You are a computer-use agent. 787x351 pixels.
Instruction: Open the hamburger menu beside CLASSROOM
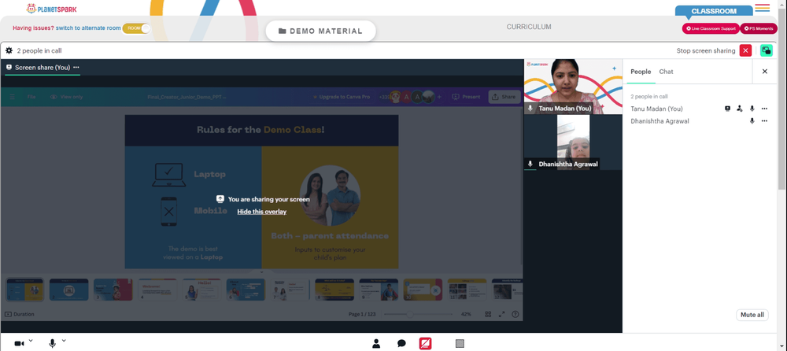click(x=762, y=8)
